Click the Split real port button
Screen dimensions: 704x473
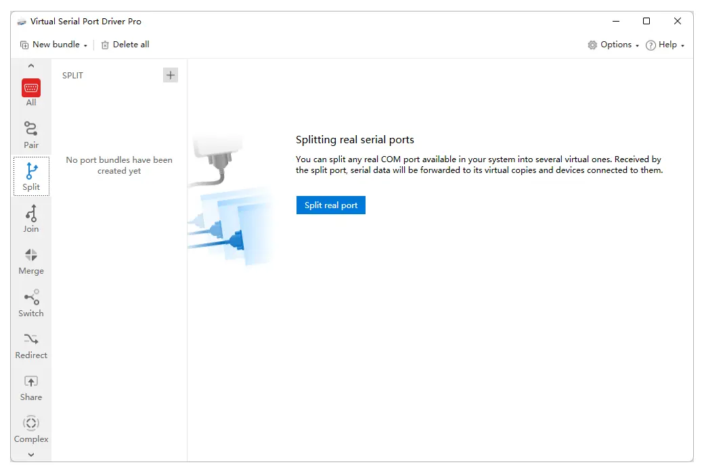(331, 205)
